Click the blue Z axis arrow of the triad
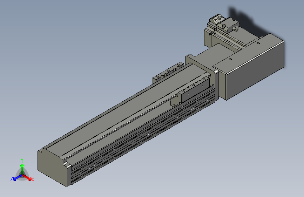The height and width of the screenshot is (197, 304). click(18, 178)
